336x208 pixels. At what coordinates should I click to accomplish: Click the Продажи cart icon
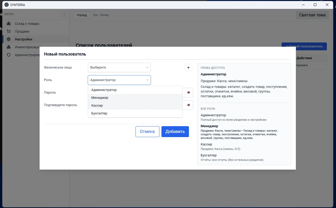click(9, 32)
